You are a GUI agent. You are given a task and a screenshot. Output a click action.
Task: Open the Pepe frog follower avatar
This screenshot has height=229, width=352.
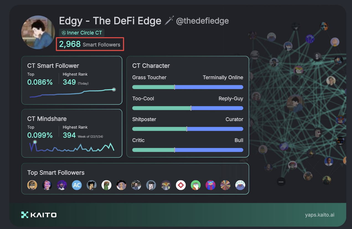(x=106, y=185)
